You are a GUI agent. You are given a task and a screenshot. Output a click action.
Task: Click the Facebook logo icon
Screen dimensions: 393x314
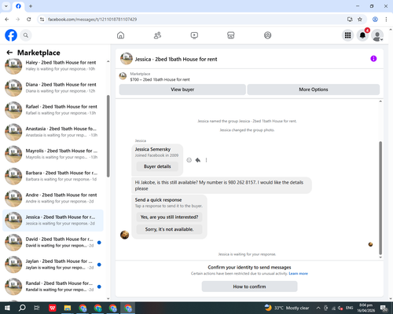11,35
